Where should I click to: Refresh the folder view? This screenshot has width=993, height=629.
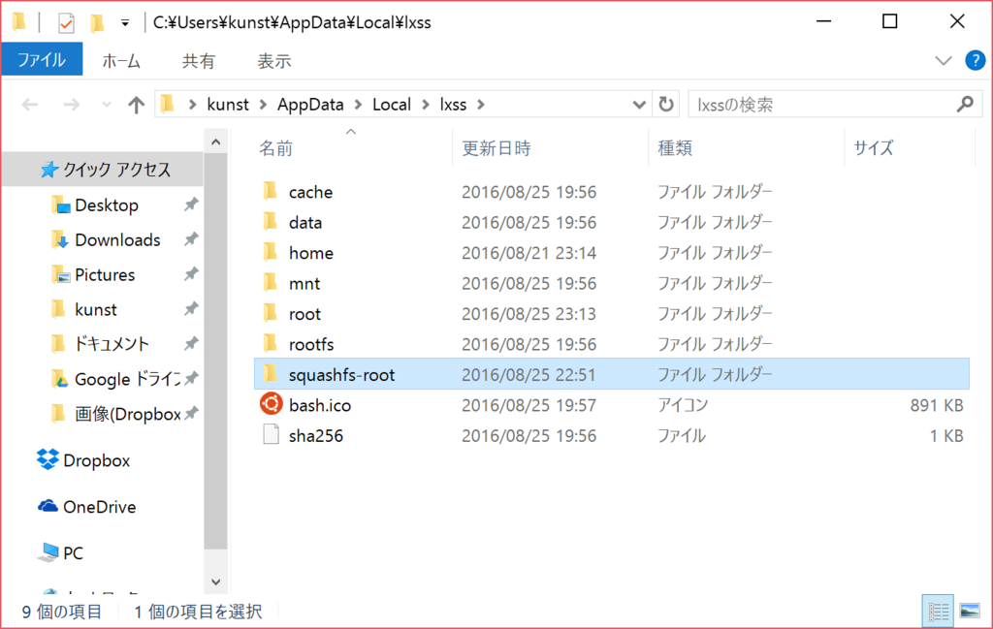pos(665,105)
